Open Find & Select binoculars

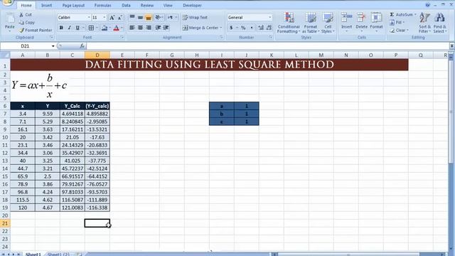click(440, 23)
